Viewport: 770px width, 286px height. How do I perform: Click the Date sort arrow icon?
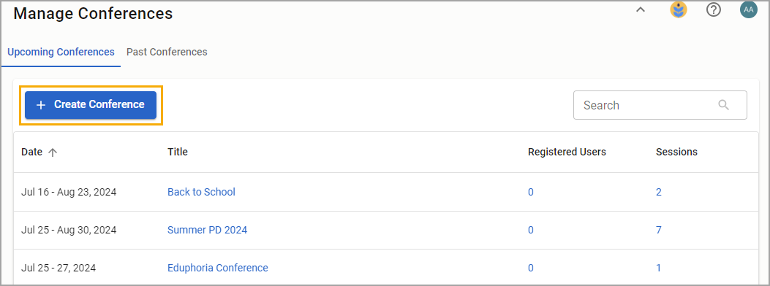click(x=53, y=152)
